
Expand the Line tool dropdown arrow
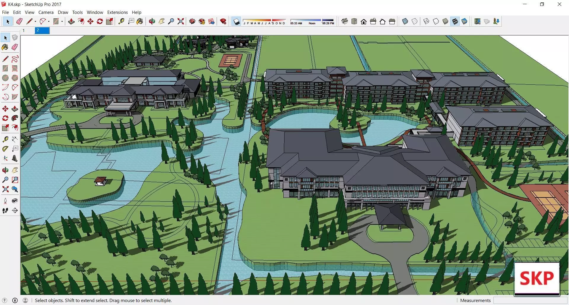[x=35, y=22]
